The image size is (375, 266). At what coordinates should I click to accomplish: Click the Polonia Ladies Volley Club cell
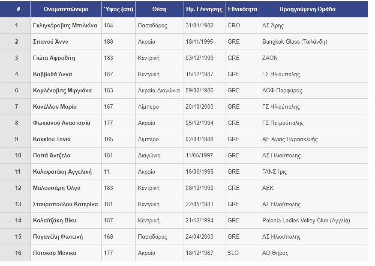314,220
